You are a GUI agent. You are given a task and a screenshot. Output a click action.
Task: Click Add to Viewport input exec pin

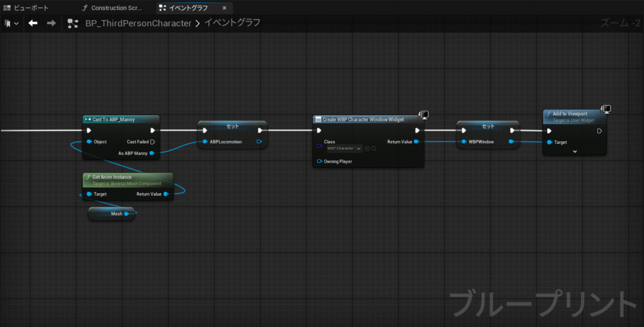pos(549,131)
